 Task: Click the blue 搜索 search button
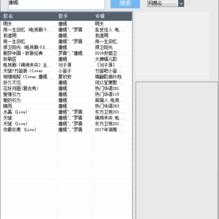(x=125, y=4)
